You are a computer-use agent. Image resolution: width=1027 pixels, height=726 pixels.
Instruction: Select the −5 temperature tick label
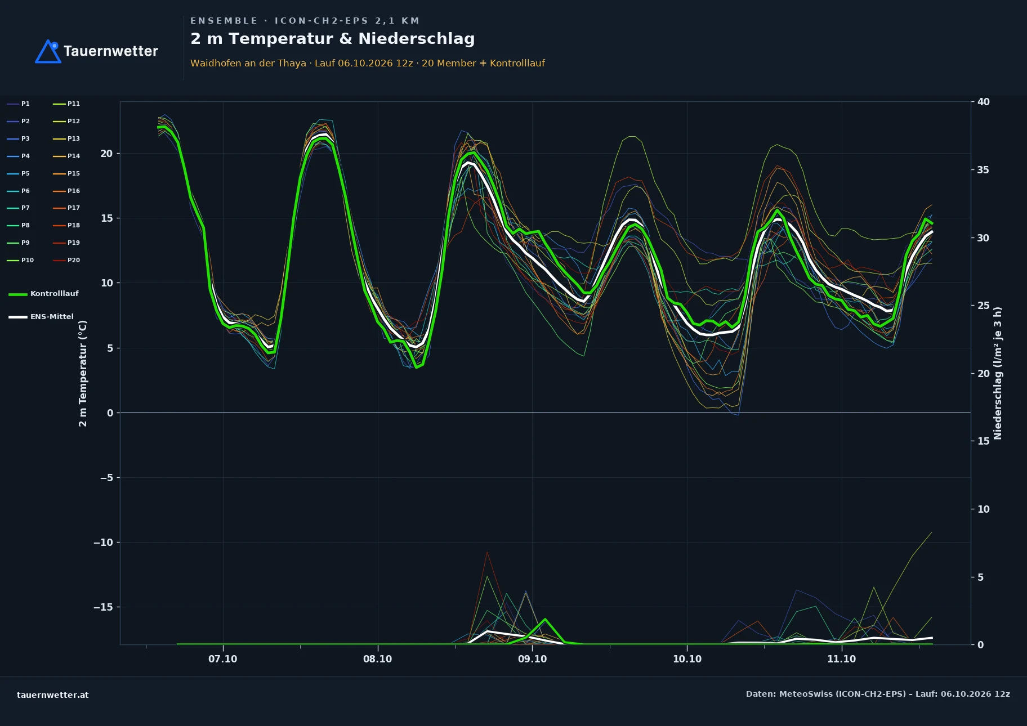106,478
